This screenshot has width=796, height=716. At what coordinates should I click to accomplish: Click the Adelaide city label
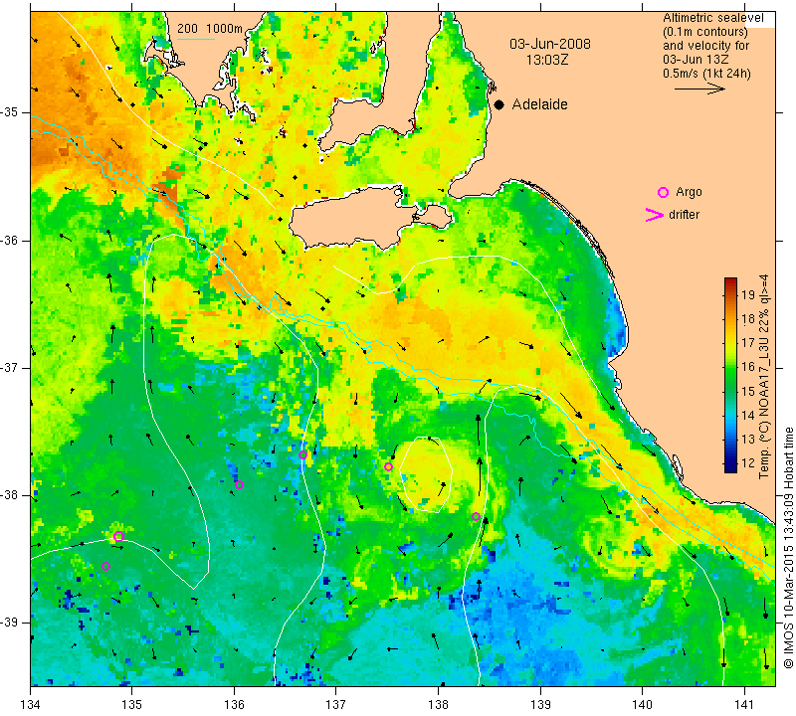(x=539, y=104)
